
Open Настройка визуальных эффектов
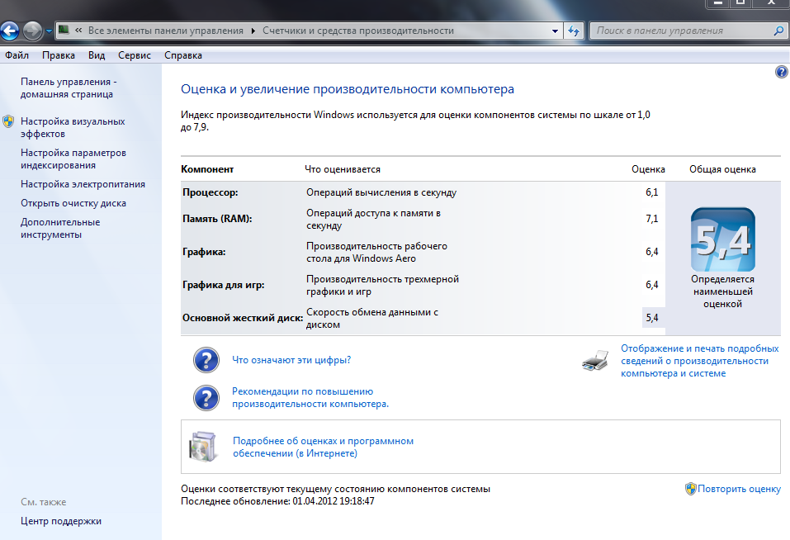coord(73,127)
